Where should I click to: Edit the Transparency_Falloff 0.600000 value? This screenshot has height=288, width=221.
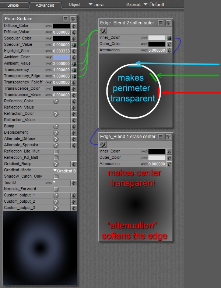click(x=62, y=82)
